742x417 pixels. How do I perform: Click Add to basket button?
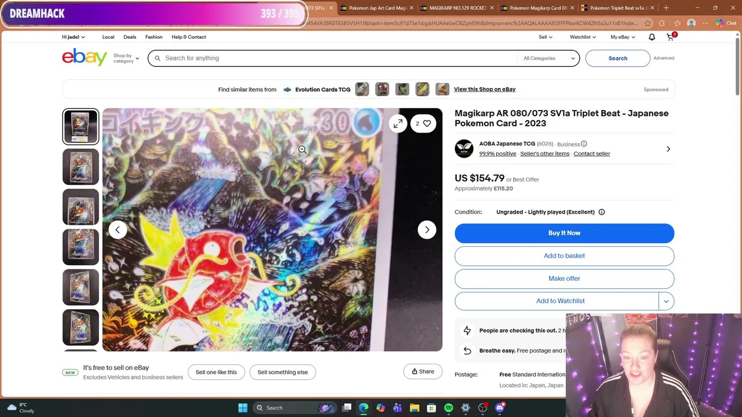564,255
